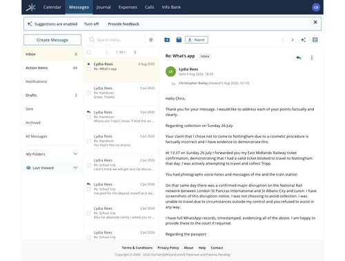Select the All Messages folder

[52, 136]
